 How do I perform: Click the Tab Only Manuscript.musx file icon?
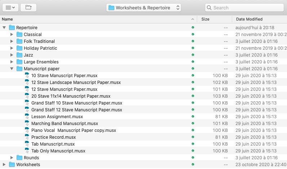point(27,151)
